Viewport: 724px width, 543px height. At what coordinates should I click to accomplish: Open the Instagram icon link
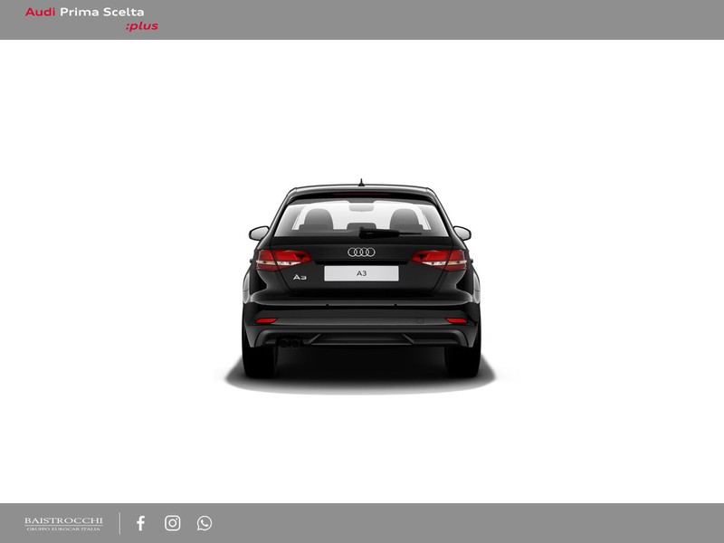pos(173,523)
